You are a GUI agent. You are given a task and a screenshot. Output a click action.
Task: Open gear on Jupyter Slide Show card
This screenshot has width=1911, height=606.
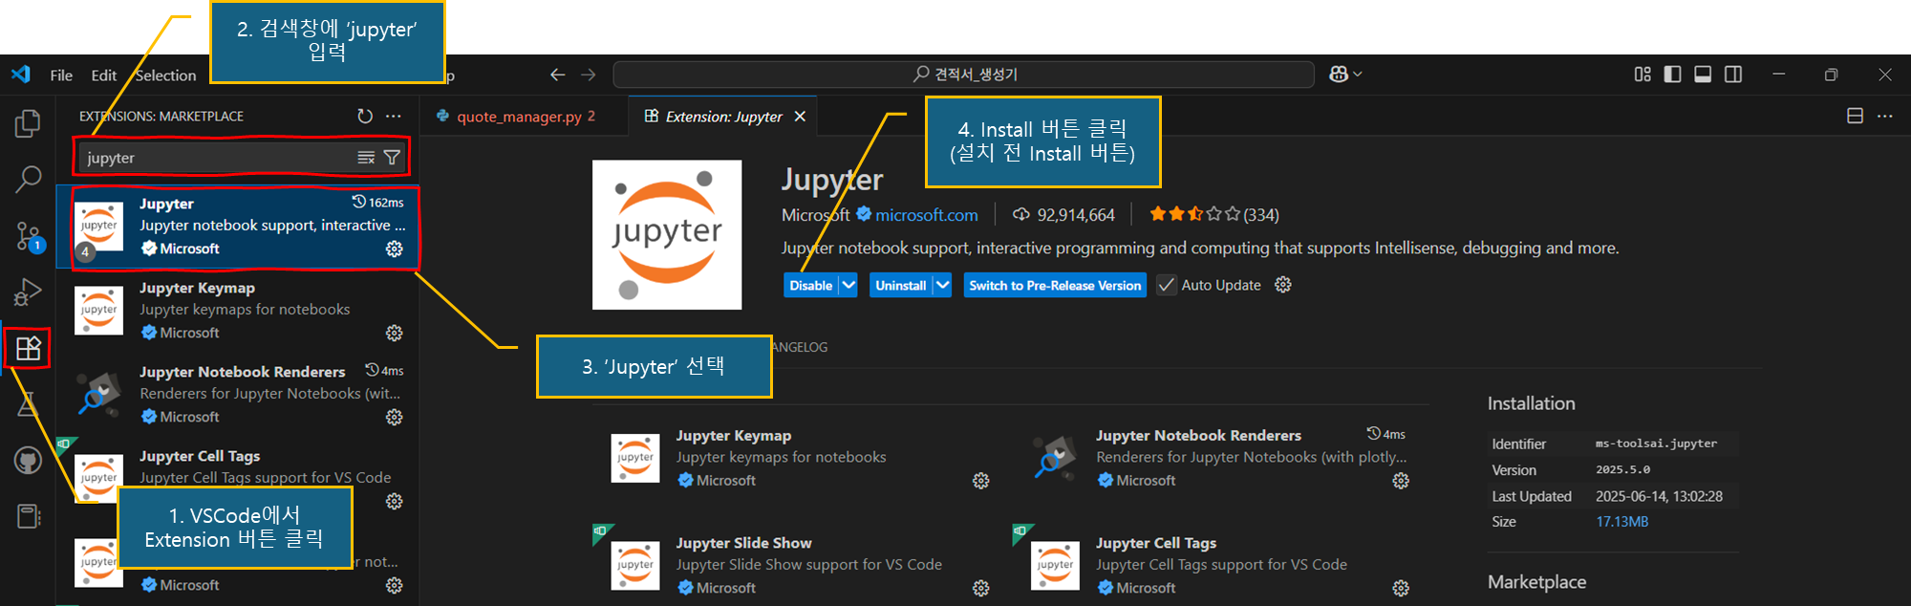point(981,588)
